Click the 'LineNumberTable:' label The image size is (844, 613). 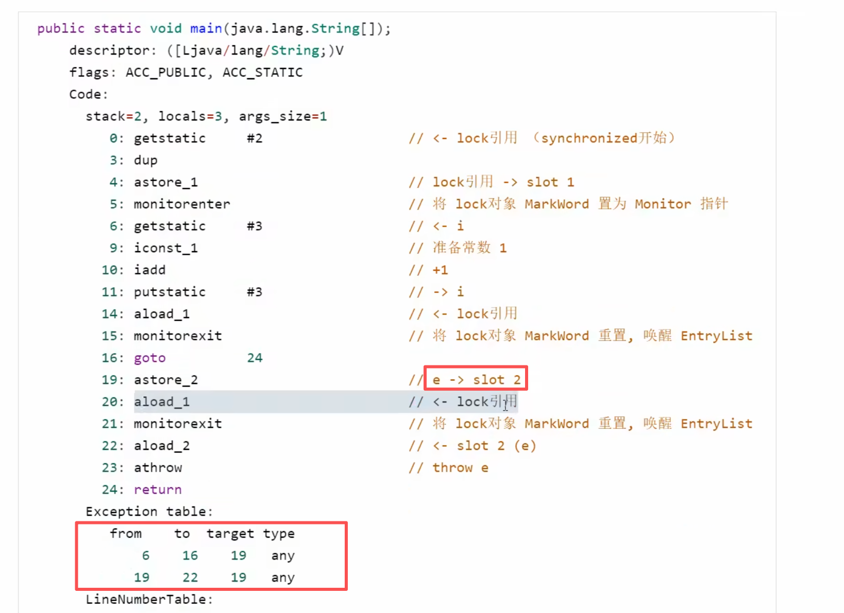click(x=149, y=600)
